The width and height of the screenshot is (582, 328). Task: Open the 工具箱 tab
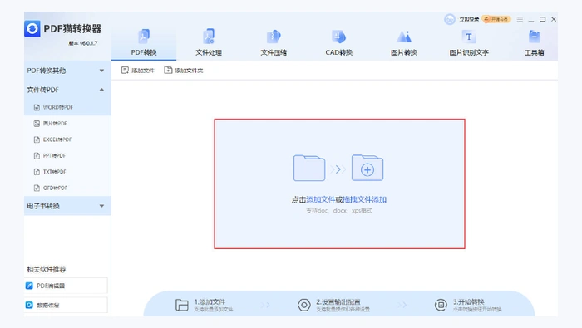tap(534, 42)
